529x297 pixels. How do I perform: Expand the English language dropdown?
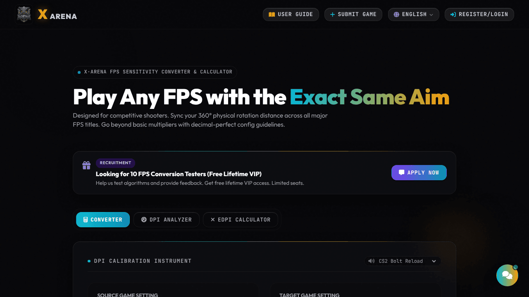(x=413, y=14)
